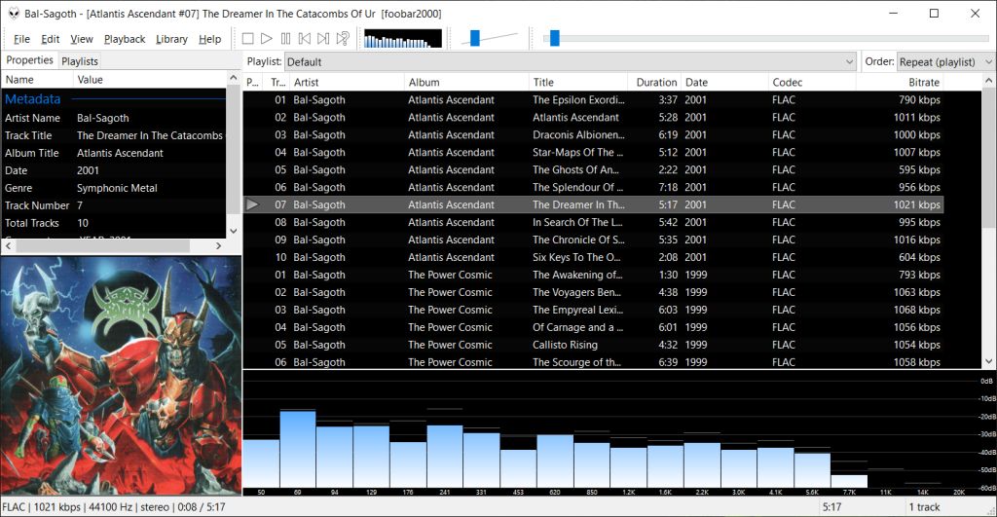The width and height of the screenshot is (997, 517).
Task: Select track The Epsilon Exordium
Action: (593, 100)
